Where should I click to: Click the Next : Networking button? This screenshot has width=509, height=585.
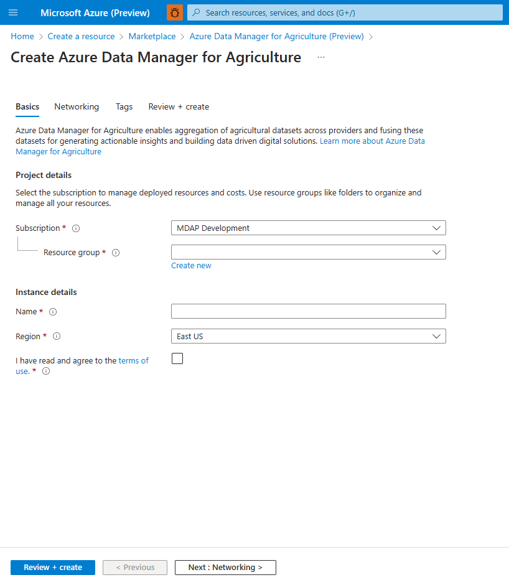click(225, 568)
